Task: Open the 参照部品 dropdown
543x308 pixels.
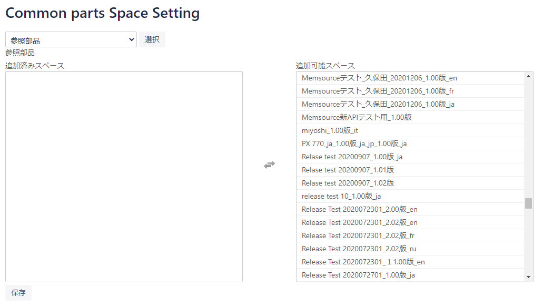Action: click(x=71, y=40)
